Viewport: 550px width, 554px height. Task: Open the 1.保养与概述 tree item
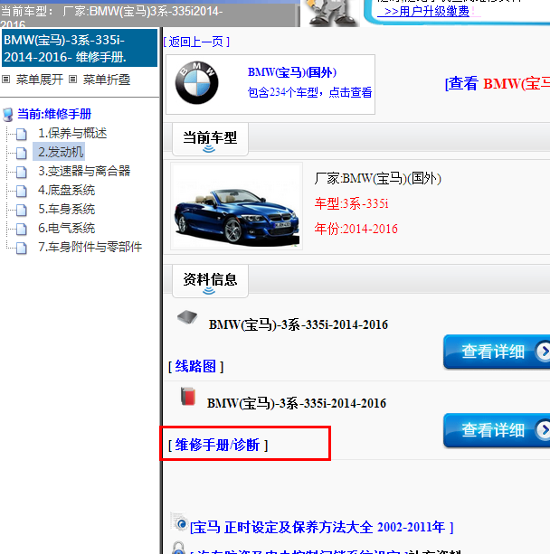click(72, 133)
